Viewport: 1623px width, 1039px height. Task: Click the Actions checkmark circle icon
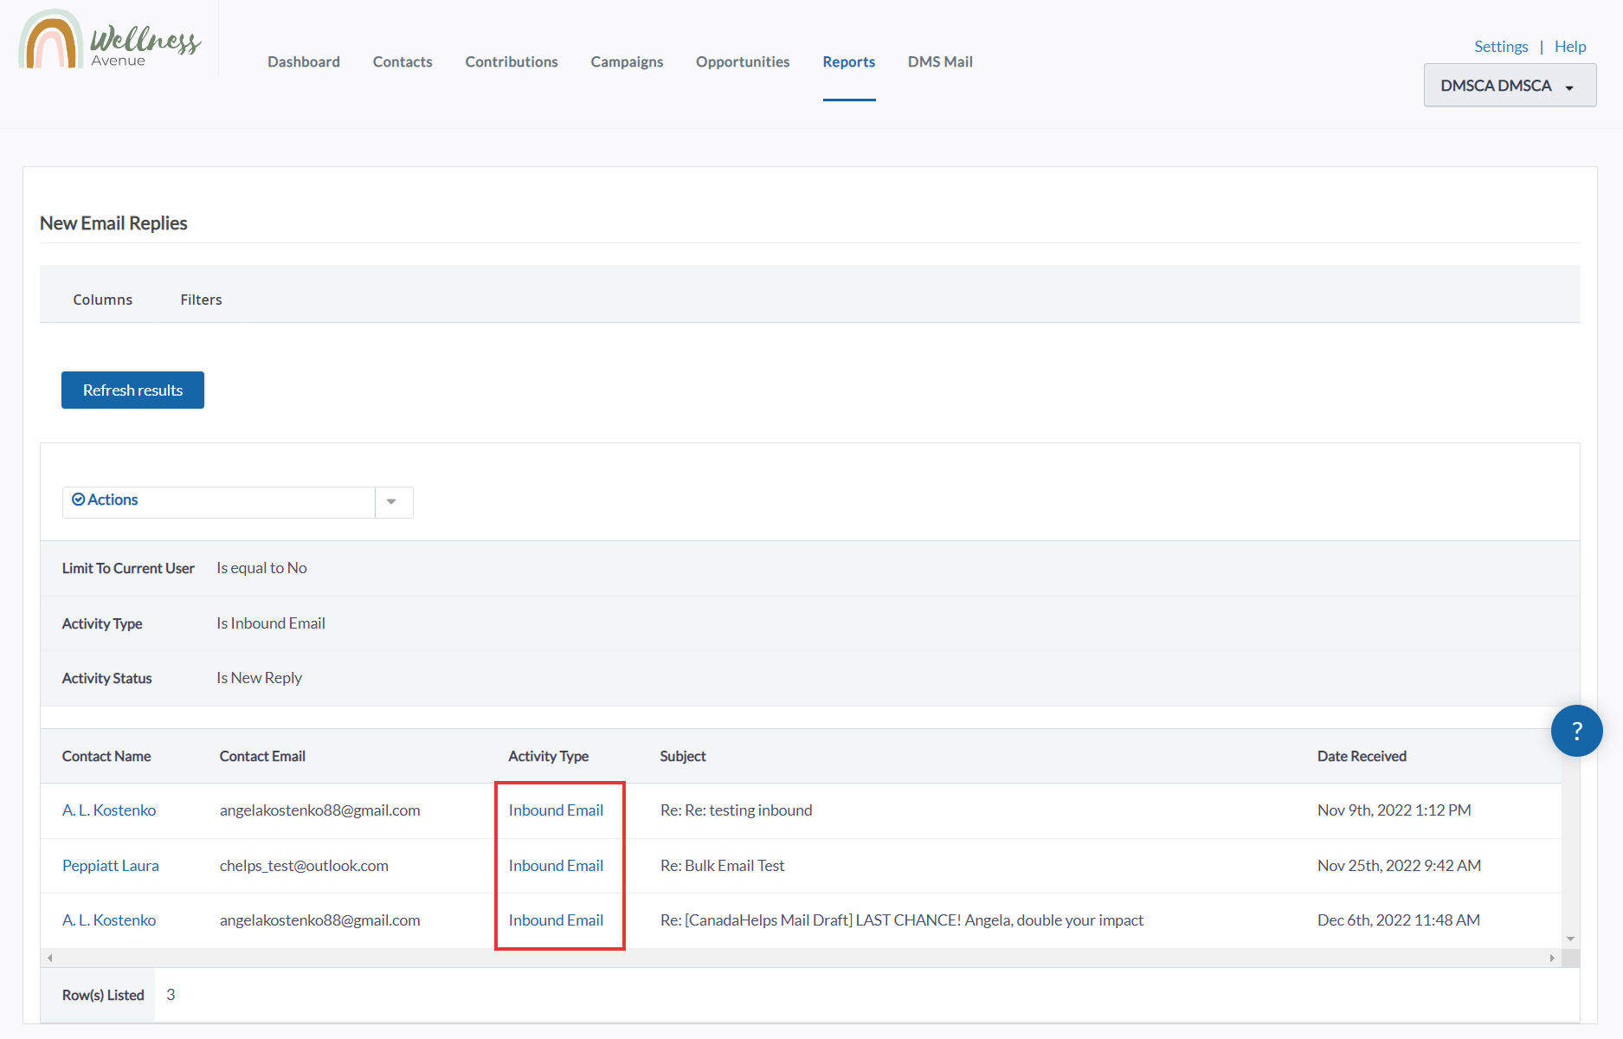[78, 500]
